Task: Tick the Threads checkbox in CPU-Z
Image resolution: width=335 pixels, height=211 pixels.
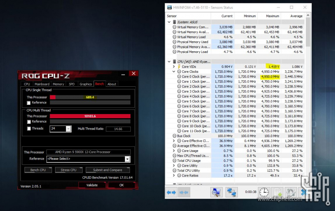Action: pyautogui.click(x=29, y=129)
